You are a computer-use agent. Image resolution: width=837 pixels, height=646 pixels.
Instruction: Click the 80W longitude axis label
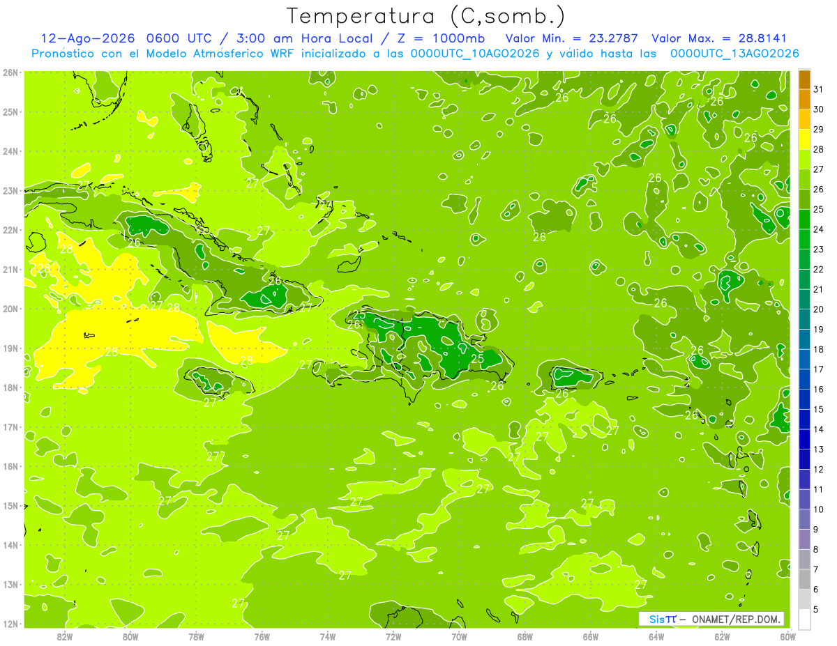tap(130, 636)
